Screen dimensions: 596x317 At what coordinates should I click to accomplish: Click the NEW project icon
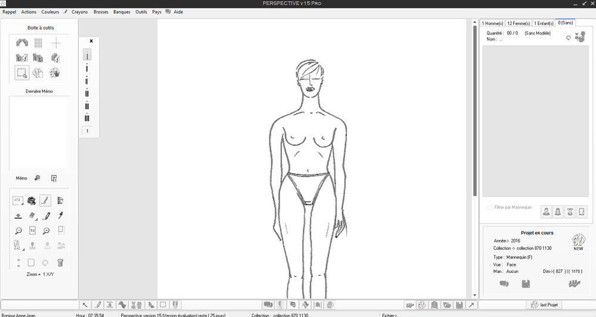coord(578,242)
